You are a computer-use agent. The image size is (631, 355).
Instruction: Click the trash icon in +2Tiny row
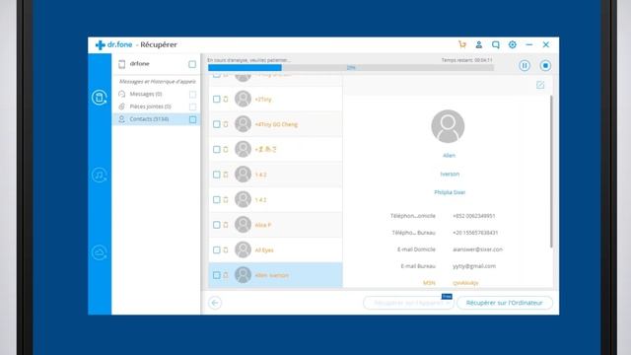(x=226, y=99)
